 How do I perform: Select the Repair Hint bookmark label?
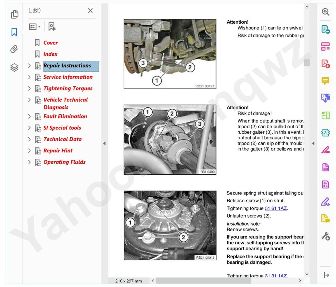coord(58,151)
